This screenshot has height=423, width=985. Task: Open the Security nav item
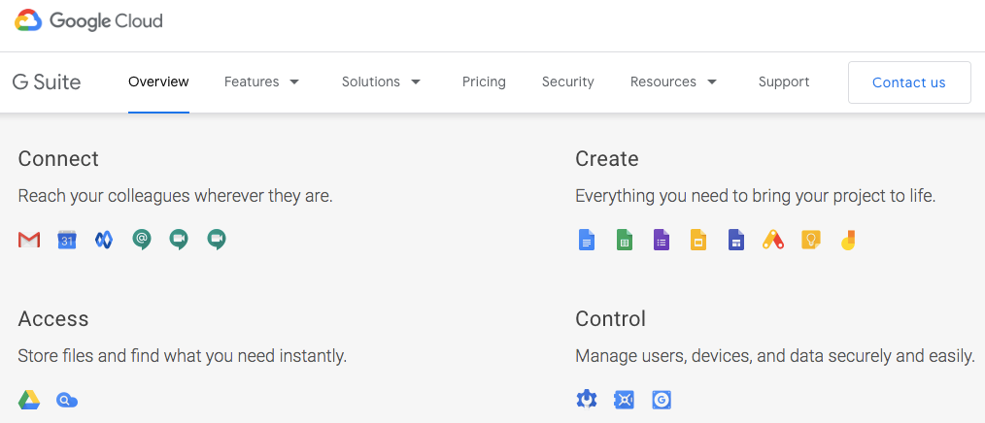568,82
